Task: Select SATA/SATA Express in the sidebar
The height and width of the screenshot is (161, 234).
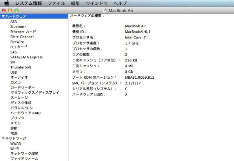Action: tap(26, 57)
